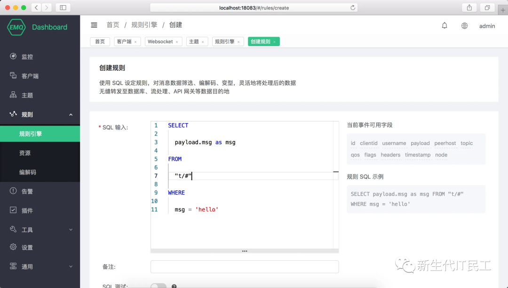This screenshot has width=508, height=288.
Task: Click the example SQL snippet
Action: (416, 199)
